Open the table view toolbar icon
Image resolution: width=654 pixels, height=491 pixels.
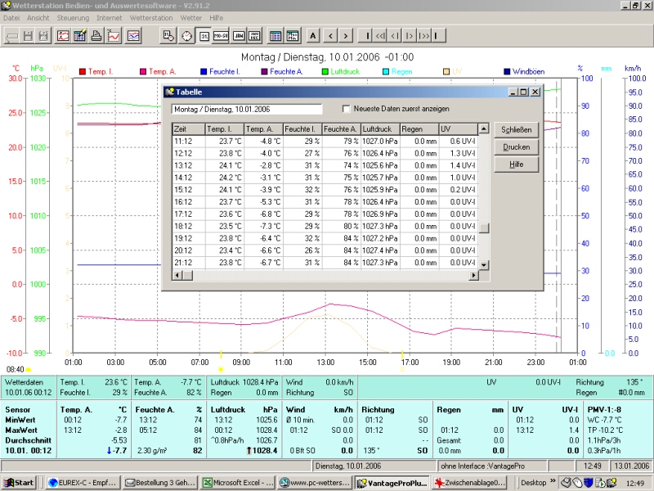point(275,36)
